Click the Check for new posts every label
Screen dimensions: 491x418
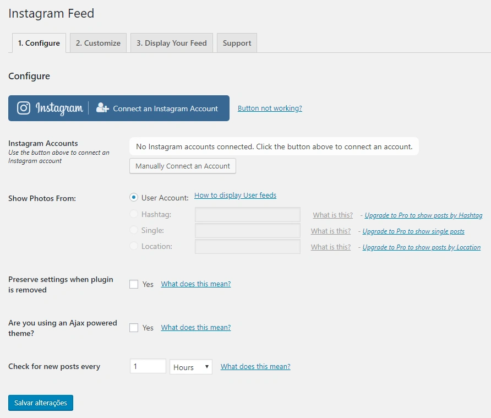[x=54, y=366]
